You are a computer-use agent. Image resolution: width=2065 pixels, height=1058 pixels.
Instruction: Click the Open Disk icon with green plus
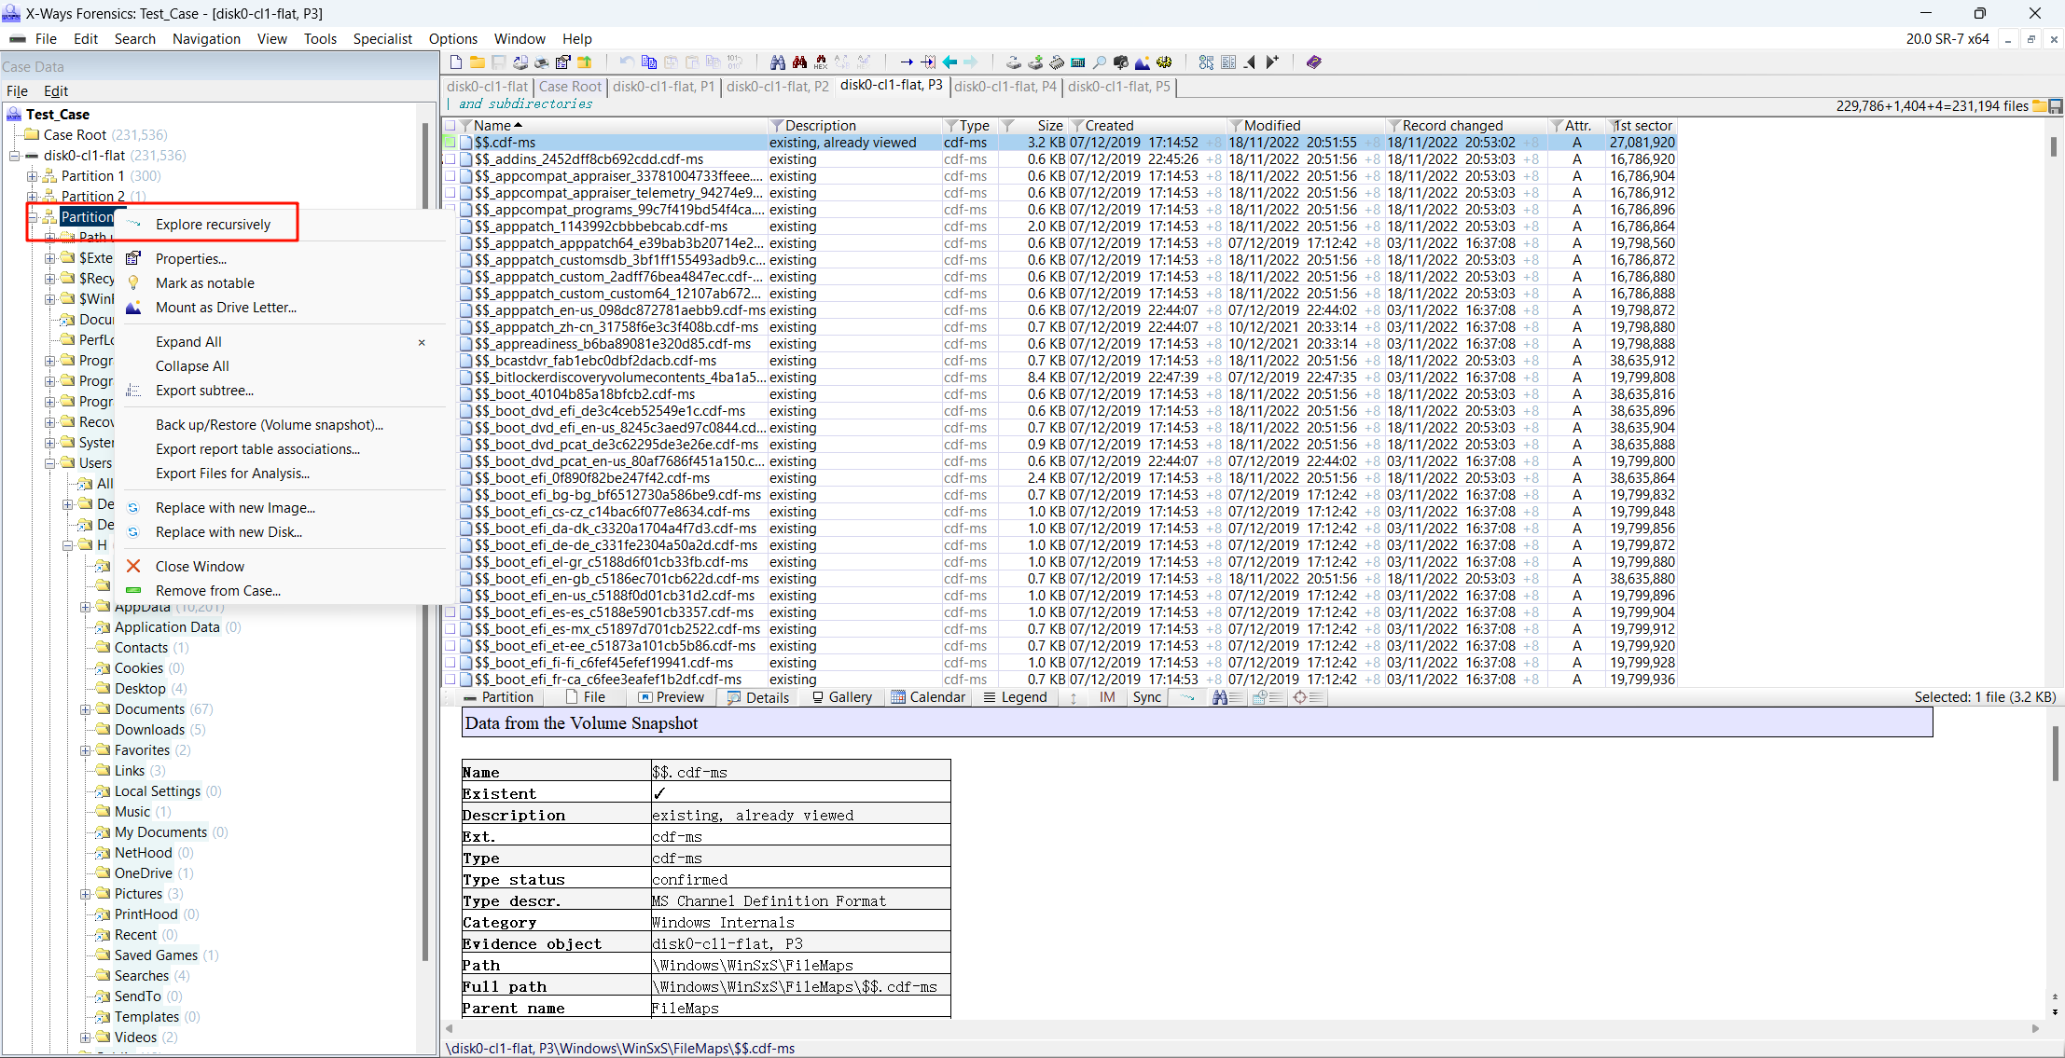[1035, 62]
